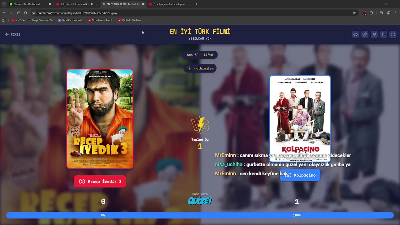Image resolution: width=400 pixels, height=225 pixels.
Task: Click the address bar URL
Action: (x=77, y=13)
